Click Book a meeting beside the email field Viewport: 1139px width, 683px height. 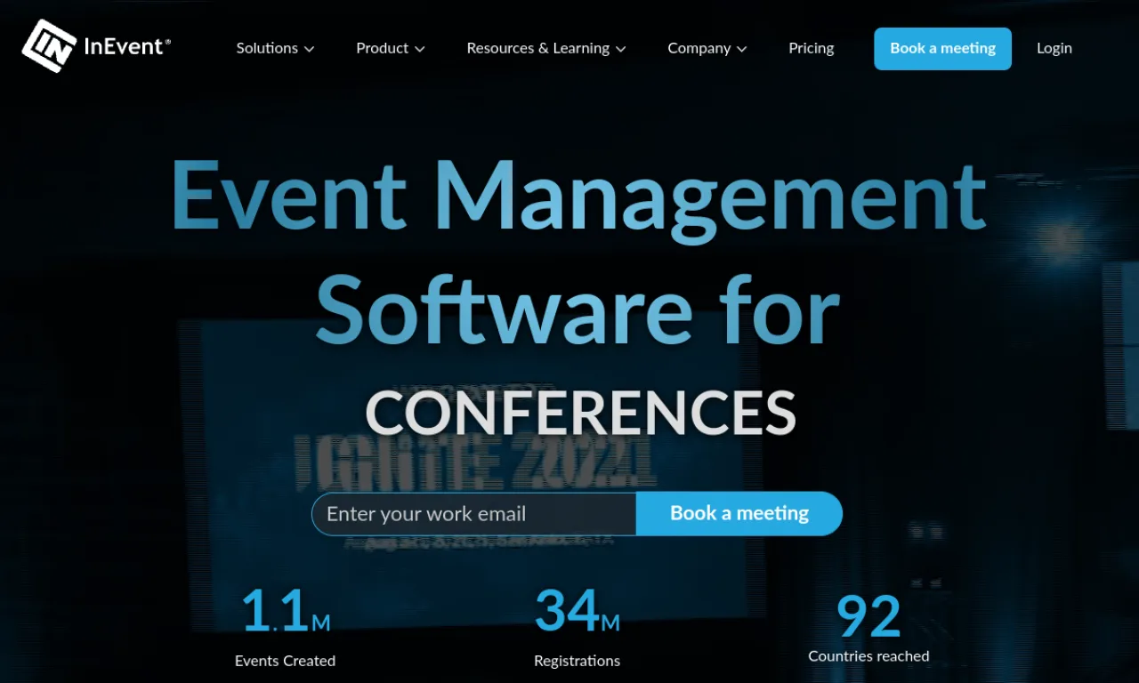(x=739, y=514)
